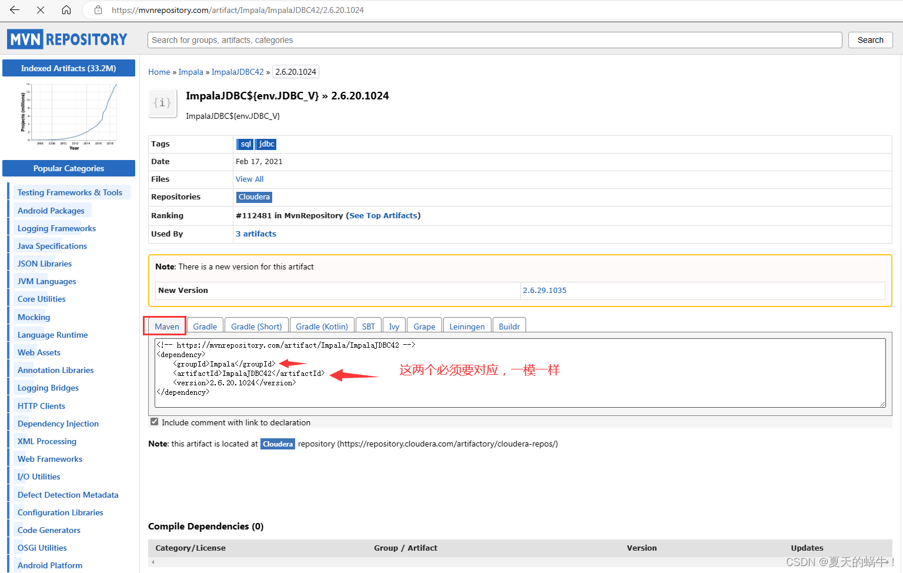The height and width of the screenshot is (573, 903).
Task: Open Android Platform category
Action: (x=50, y=565)
